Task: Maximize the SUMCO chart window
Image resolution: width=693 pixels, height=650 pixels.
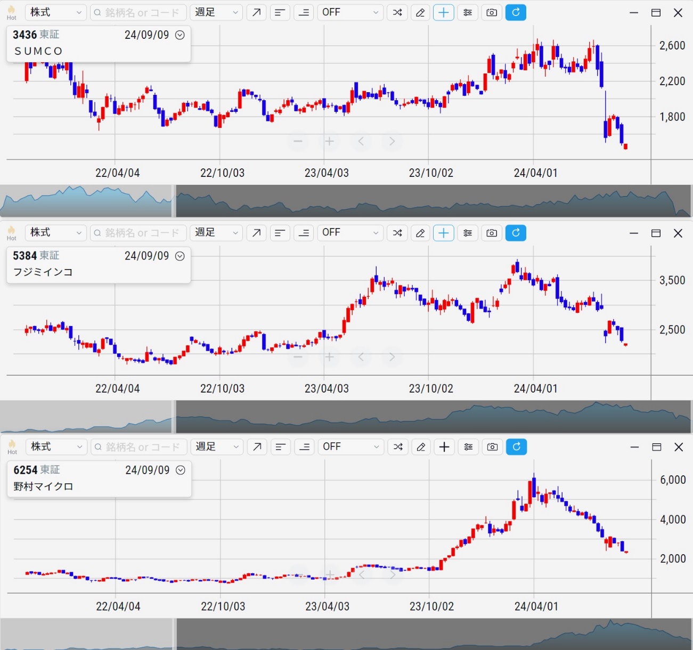Action: (x=656, y=13)
